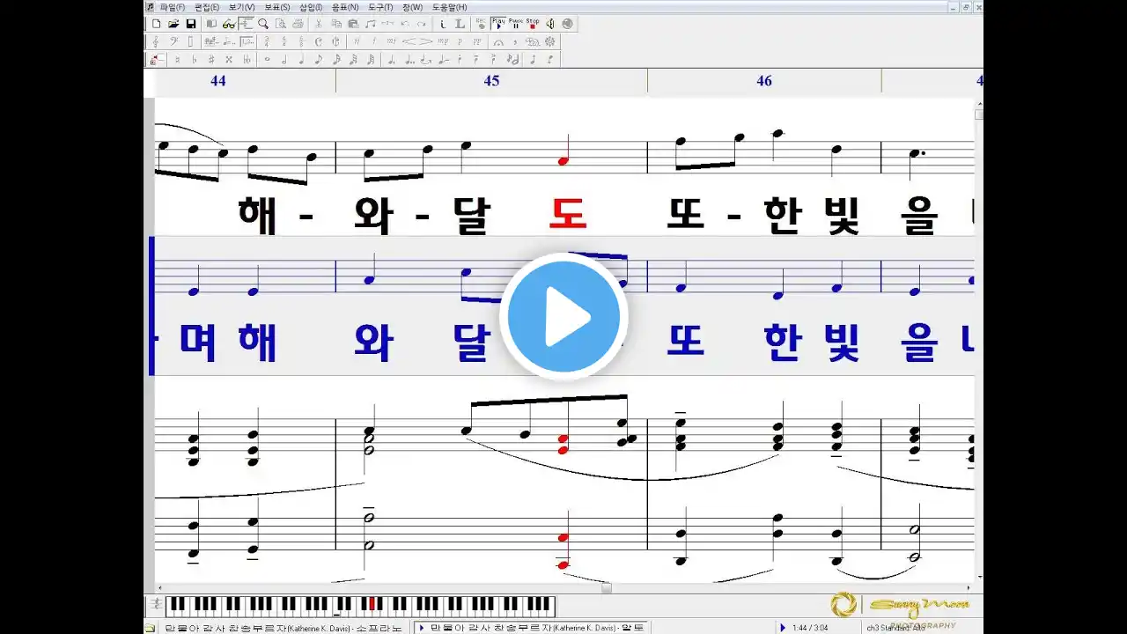
Task: Open the 도구(T) menu
Action: tap(380, 7)
